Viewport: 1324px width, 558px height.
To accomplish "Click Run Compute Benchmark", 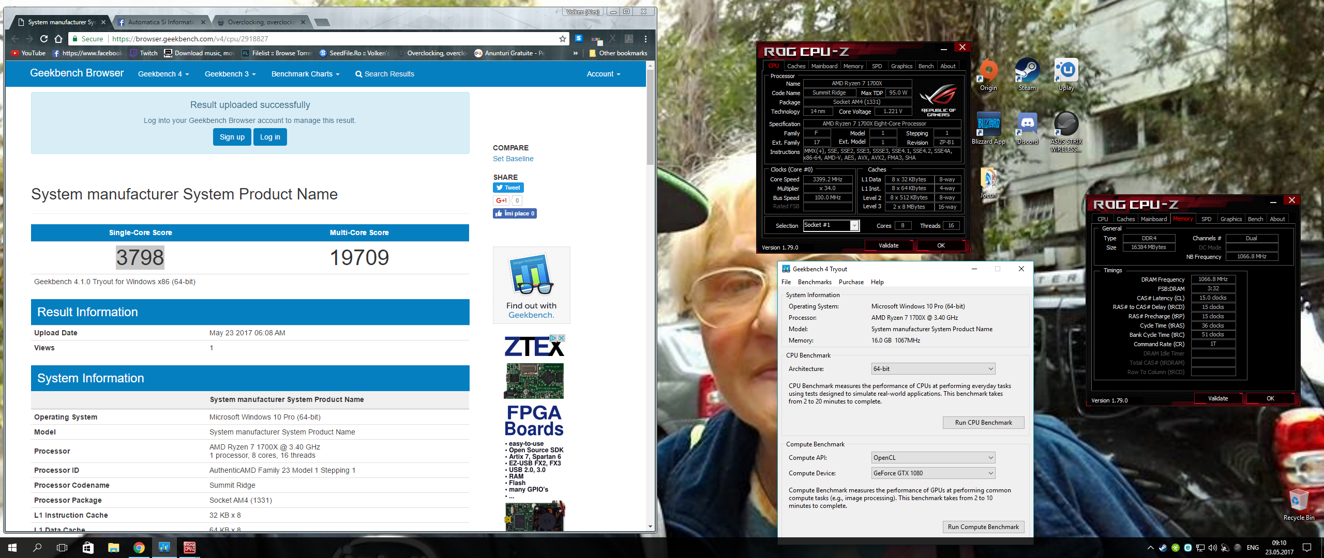I will (983, 527).
